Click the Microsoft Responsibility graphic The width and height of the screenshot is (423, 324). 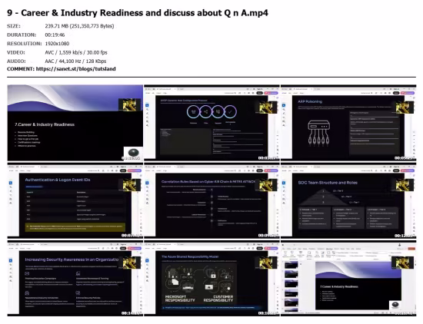(180, 283)
